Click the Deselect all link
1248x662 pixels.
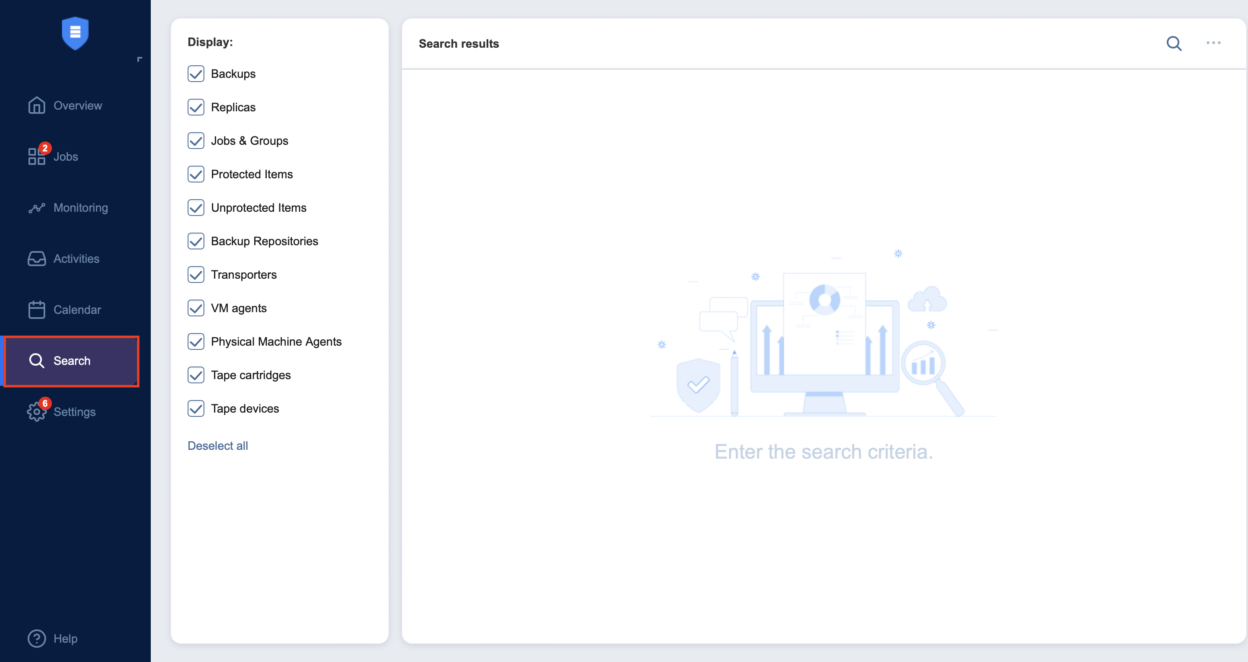(x=217, y=446)
